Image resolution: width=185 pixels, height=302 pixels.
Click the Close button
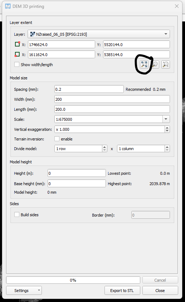[160, 291]
